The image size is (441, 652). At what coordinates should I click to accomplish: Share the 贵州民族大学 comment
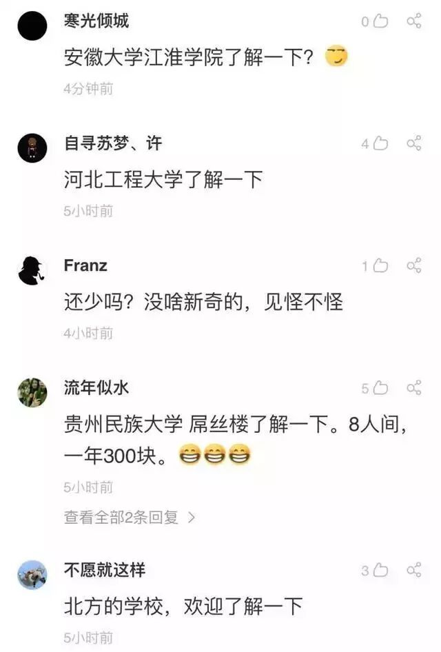[x=414, y=387]
